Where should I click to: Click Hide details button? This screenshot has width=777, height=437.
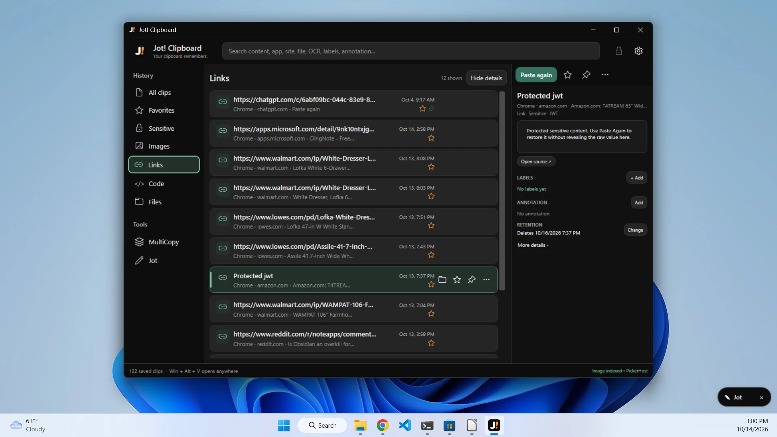click(486, 78)
